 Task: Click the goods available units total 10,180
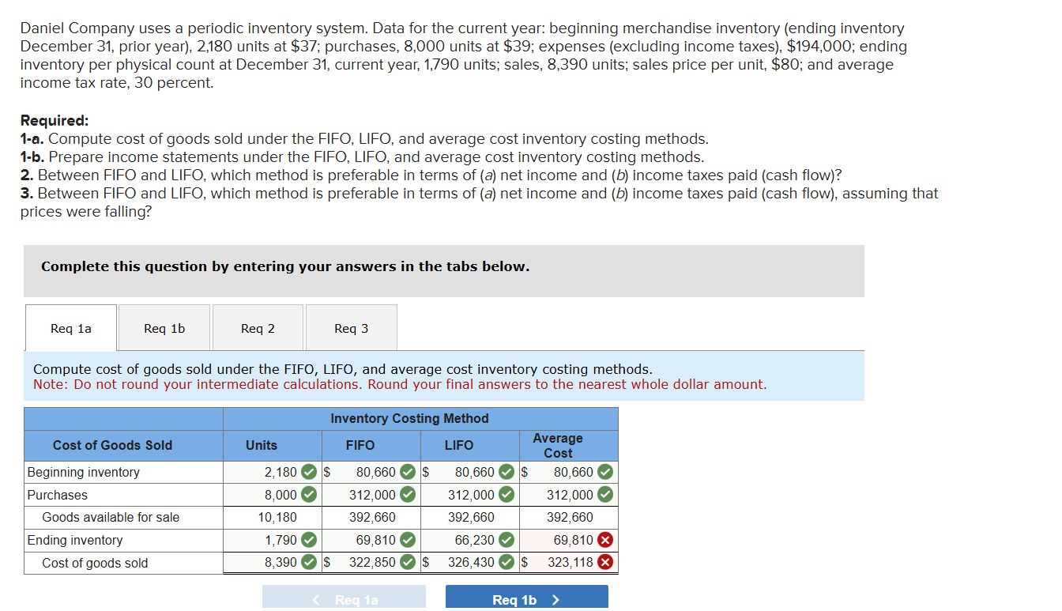coord(277,518)
